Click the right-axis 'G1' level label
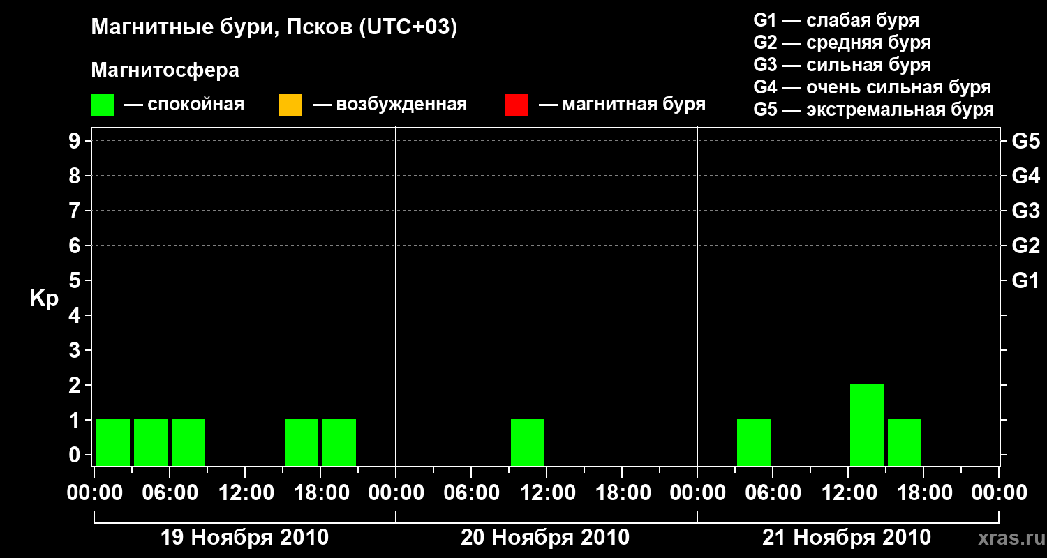The width and height of the screenshot is (1047, 558). coord(1026,280)
